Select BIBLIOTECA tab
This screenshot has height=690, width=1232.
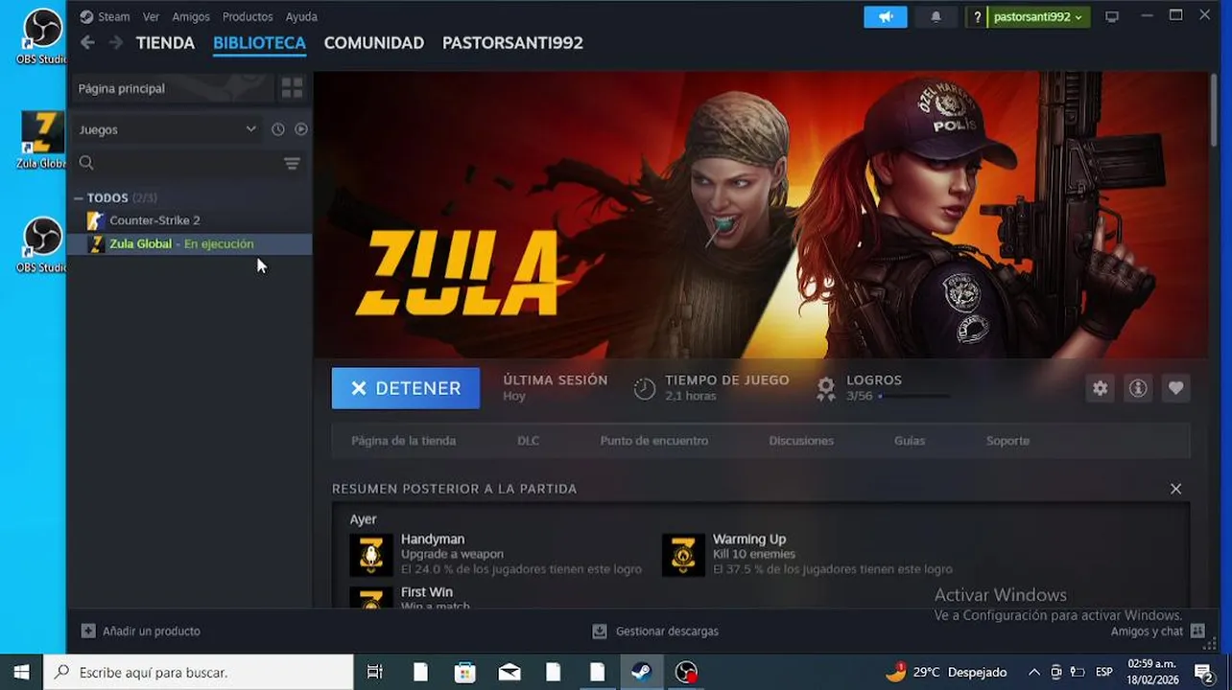(259, 43)
